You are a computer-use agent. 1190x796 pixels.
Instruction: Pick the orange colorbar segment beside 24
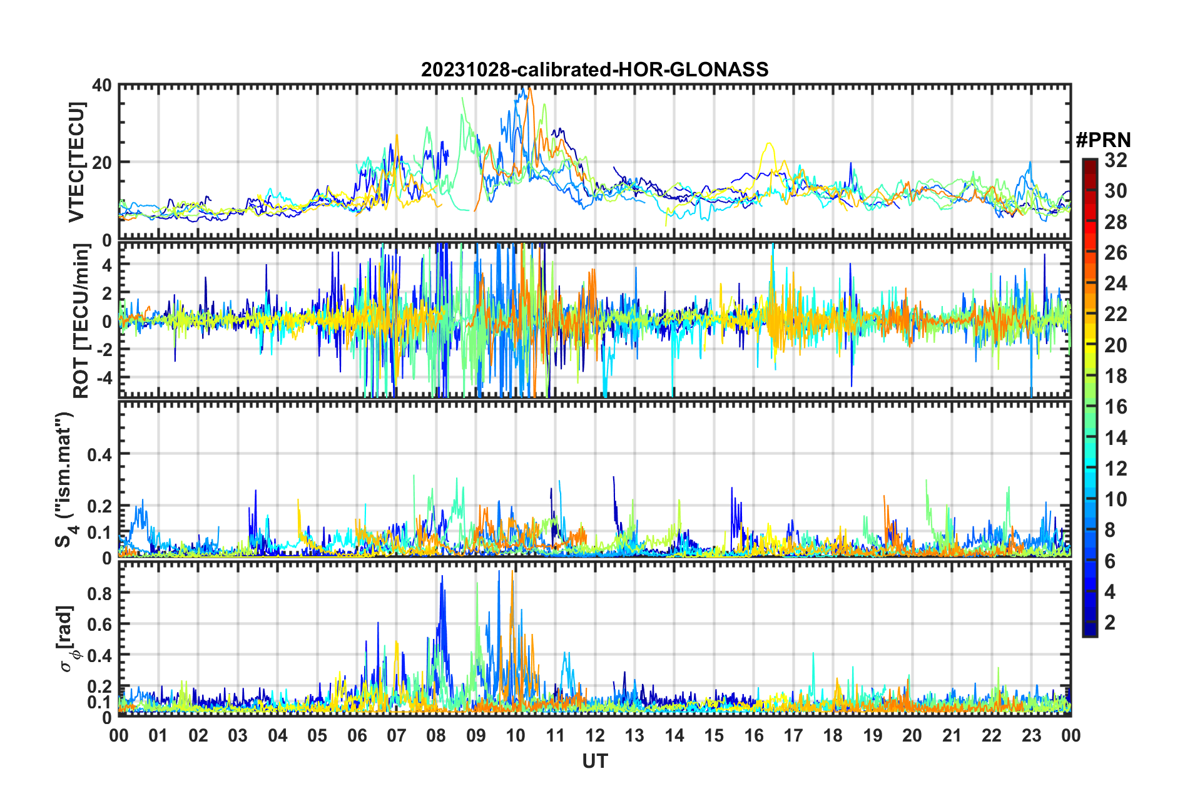[x=1089, y=284]
